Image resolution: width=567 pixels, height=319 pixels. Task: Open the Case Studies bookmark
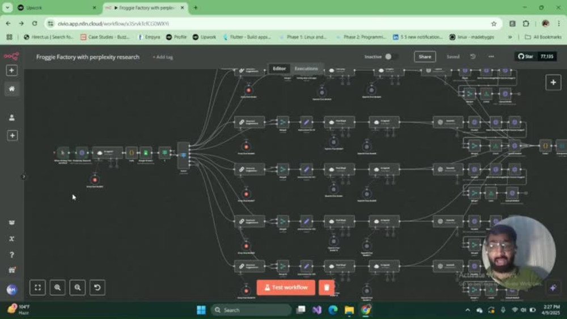point(105,37)
